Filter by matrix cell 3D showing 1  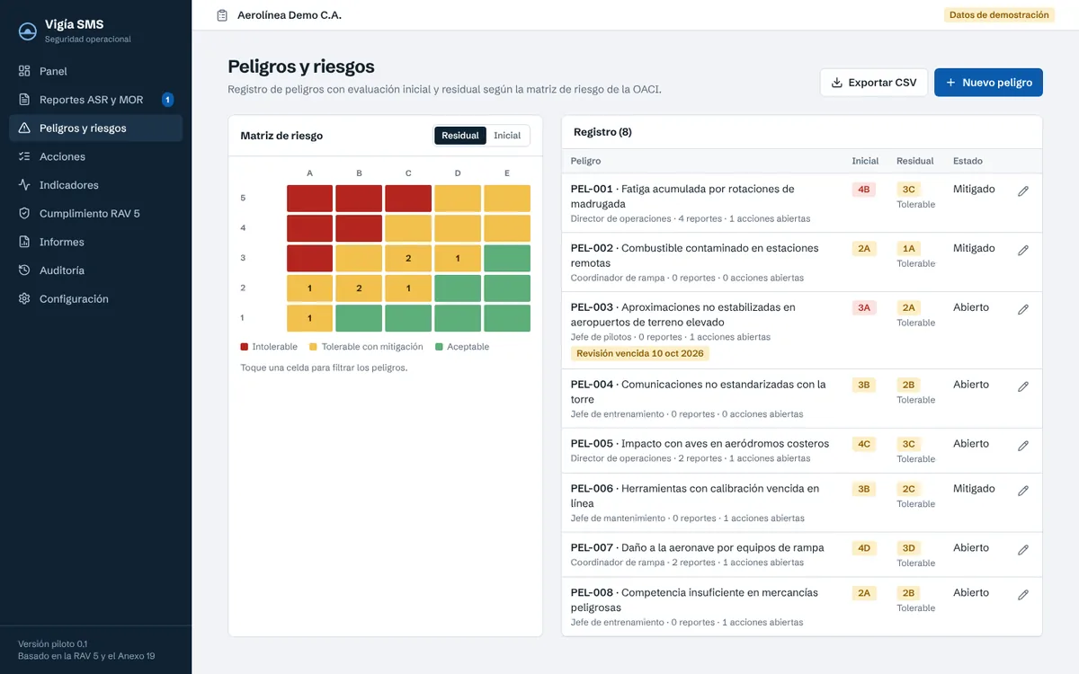458,259
